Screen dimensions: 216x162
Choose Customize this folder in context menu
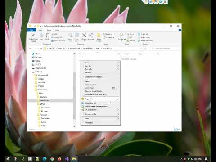coord(100,77)
